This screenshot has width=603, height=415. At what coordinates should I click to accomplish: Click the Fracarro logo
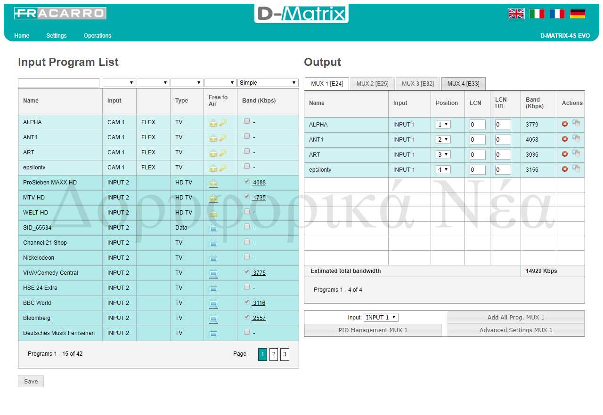pos(60,13)
